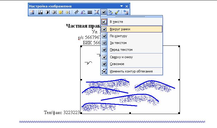Select the Crop tool

[76, 12]
